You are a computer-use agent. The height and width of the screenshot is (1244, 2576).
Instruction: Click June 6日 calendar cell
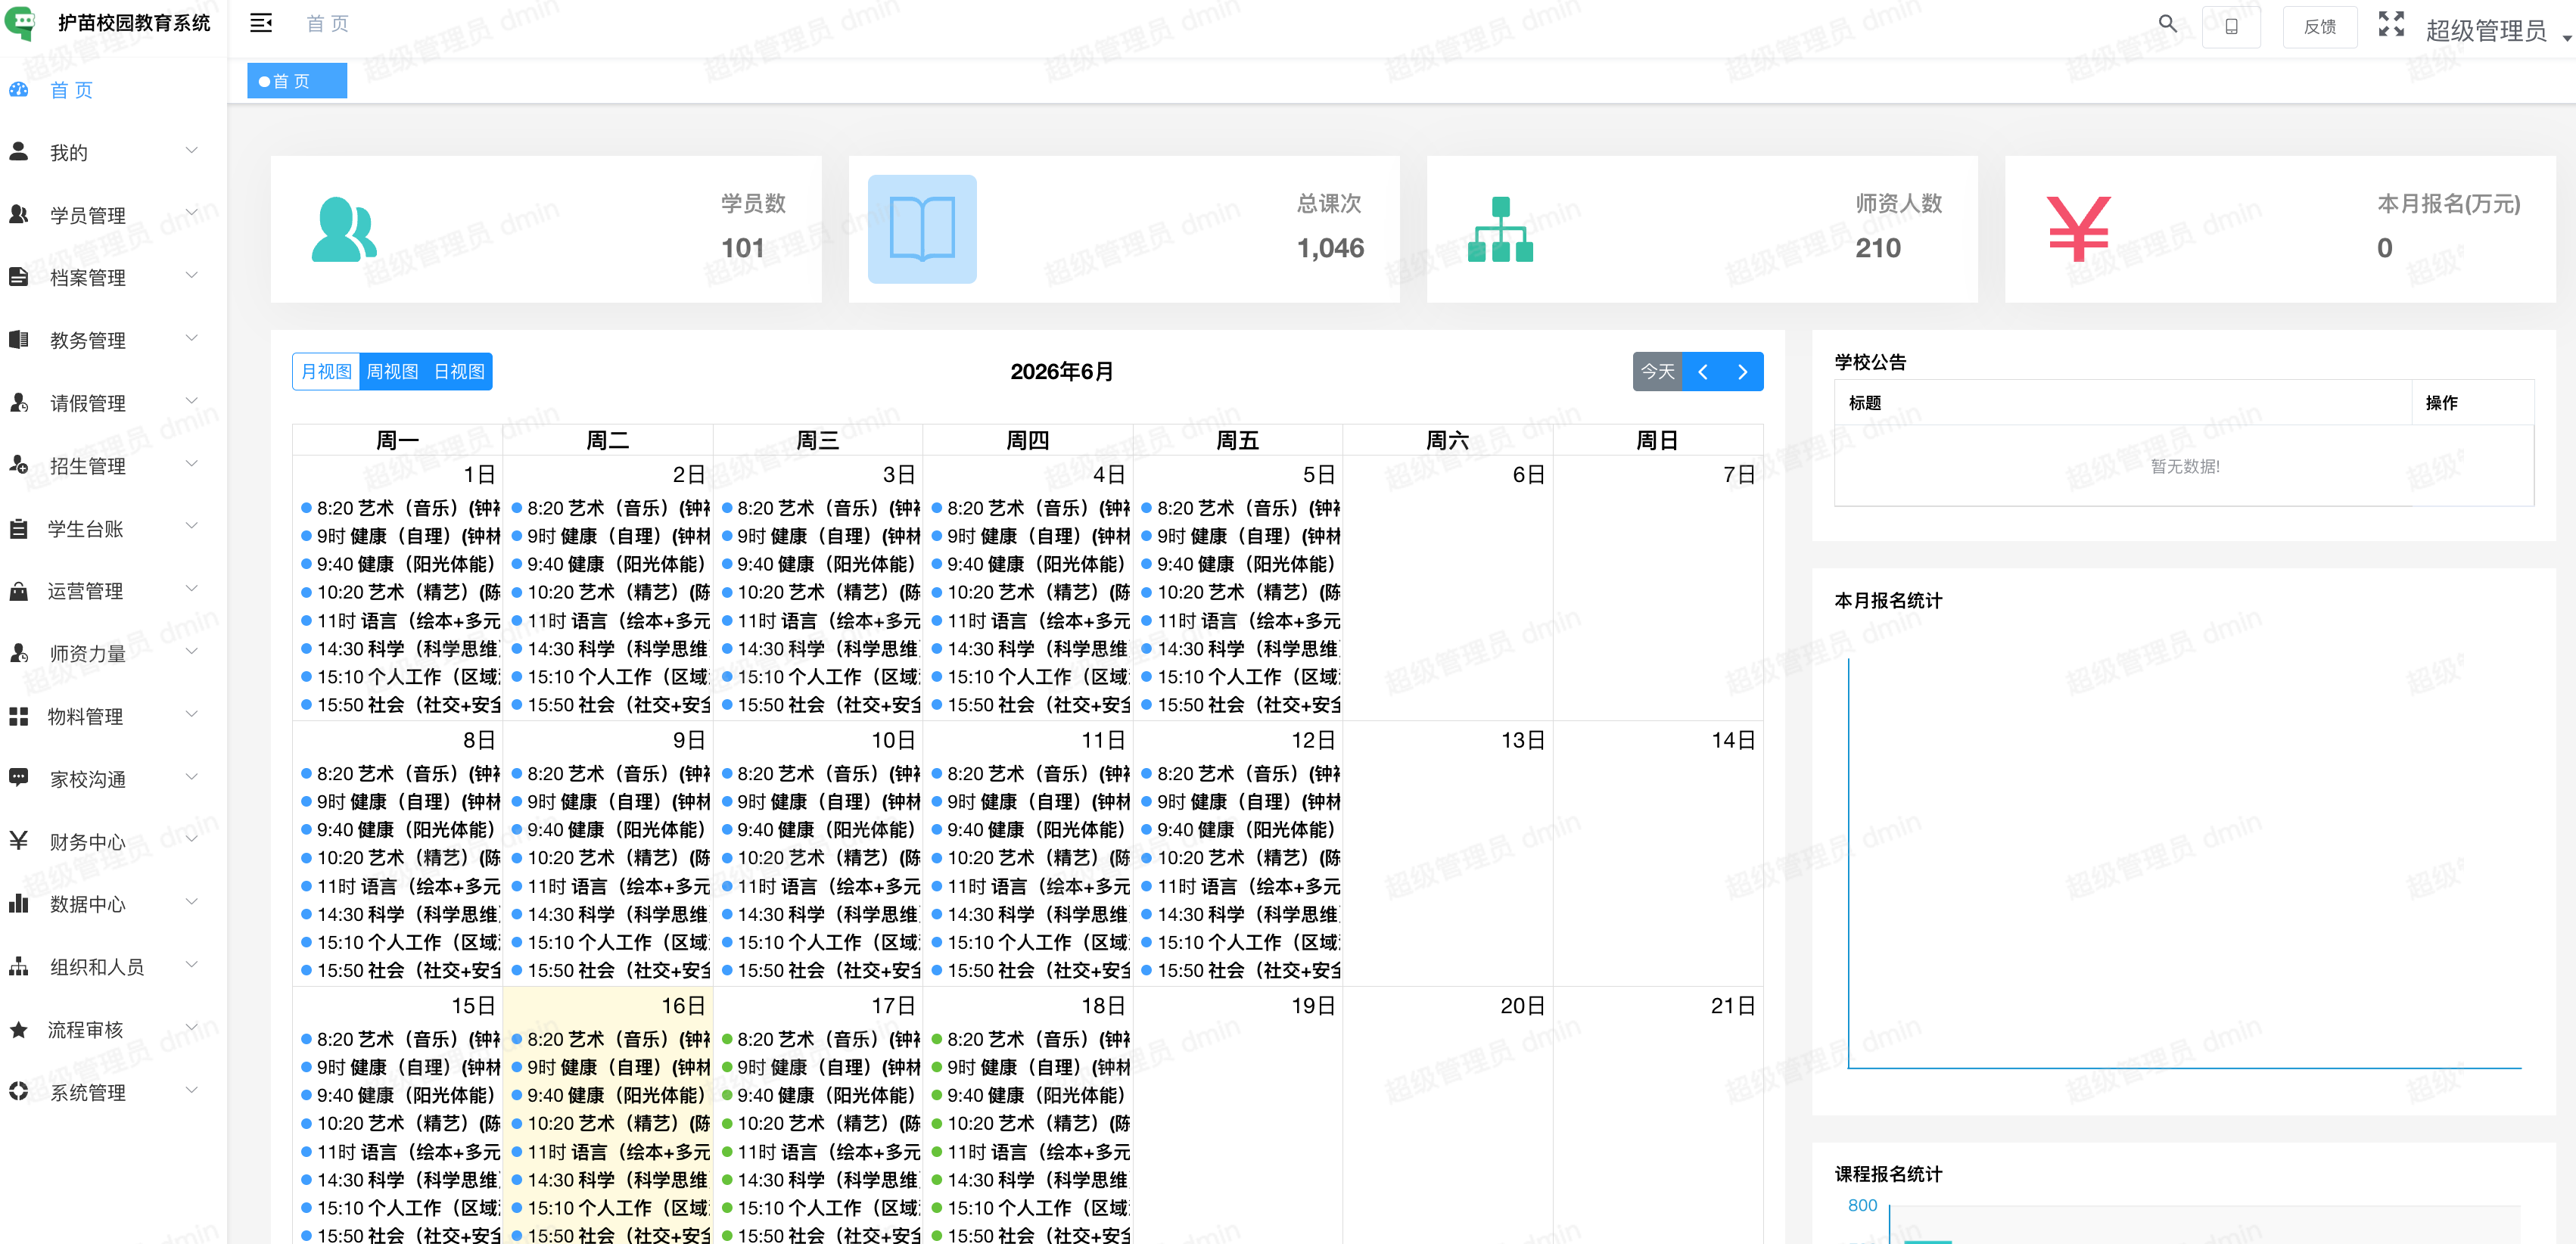[x=1447, y=588]
